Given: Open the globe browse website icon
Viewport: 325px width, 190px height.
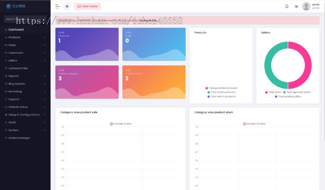Looking at the screenshot, I should coord(67,6).
